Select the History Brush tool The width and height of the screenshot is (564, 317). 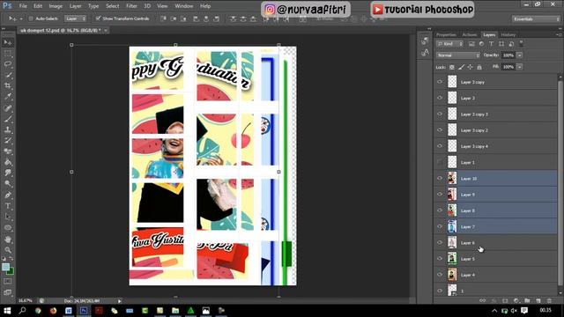coord(8,141)
